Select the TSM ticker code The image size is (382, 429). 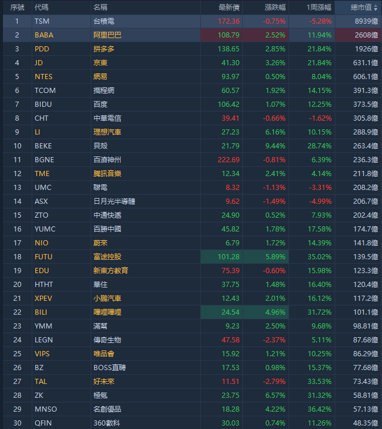(42, 21)
